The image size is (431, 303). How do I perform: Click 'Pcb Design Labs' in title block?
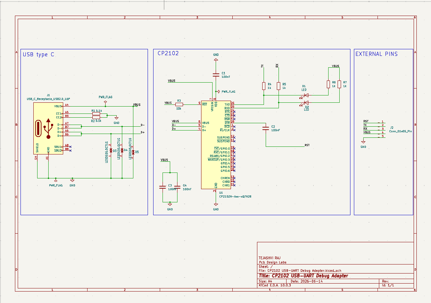[273, 262]
